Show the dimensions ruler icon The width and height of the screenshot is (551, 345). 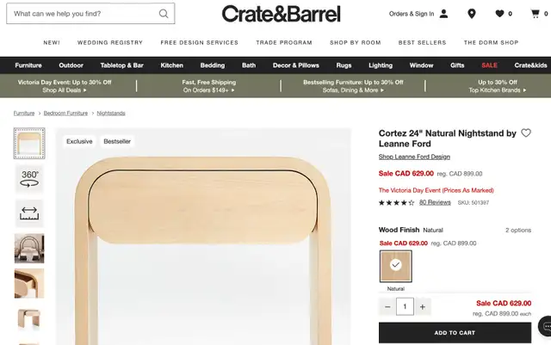(x=29, y=213)
